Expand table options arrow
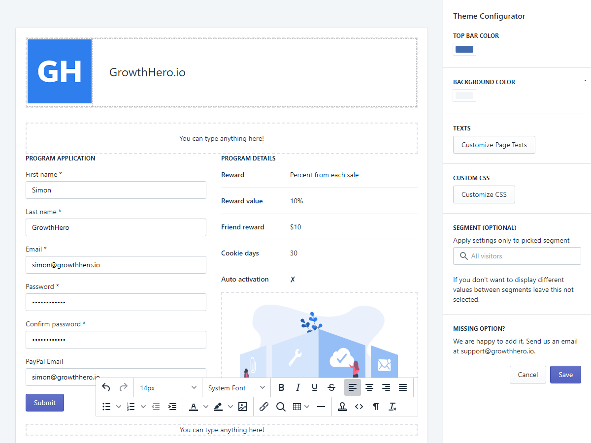 click(x=307, y=407)
